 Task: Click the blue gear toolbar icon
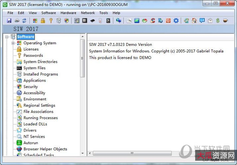(176, 21)
